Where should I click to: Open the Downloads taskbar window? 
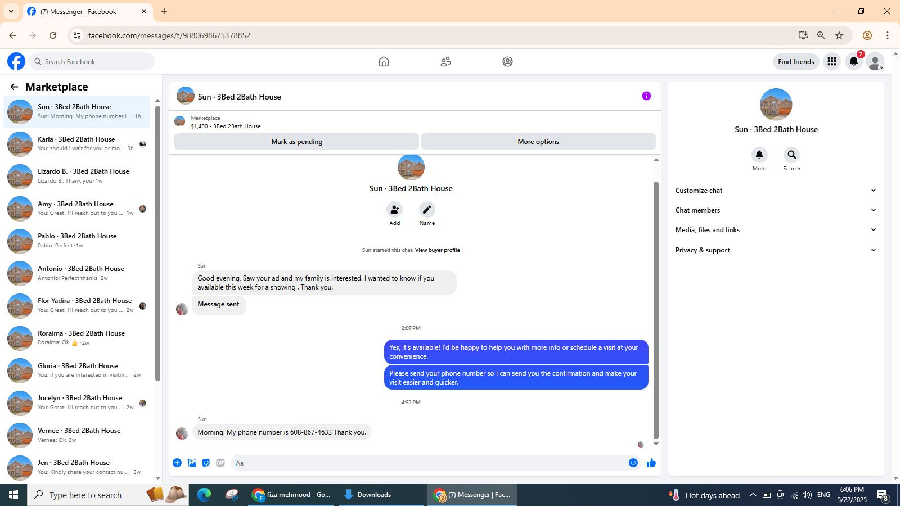[381, 495]
